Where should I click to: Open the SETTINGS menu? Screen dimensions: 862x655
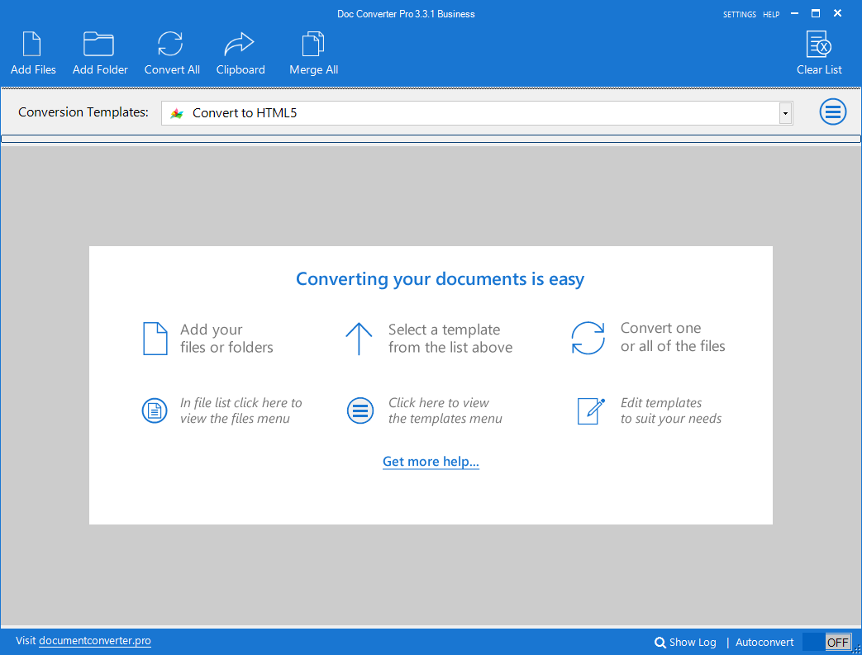pyautogui.click(x=740, y=15)
